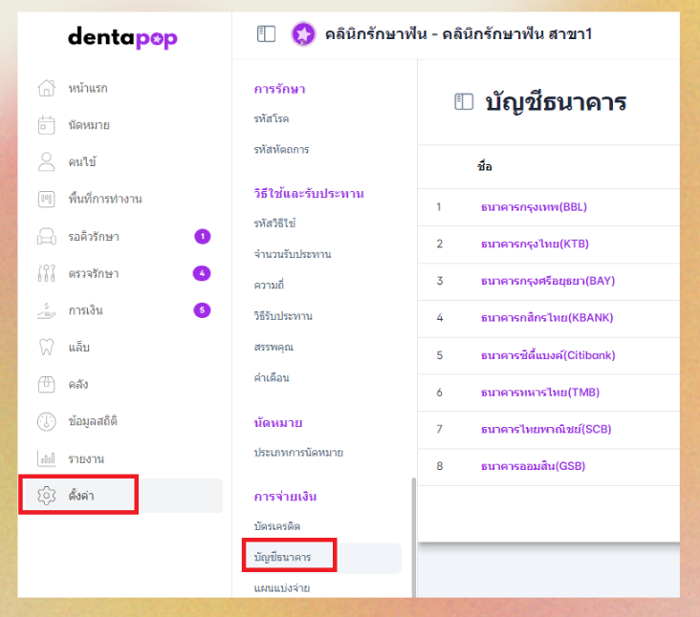Open คำเตือน settings entry
Image resolution: width=700 pixels, height=617 pixels.
coord(272,377)
